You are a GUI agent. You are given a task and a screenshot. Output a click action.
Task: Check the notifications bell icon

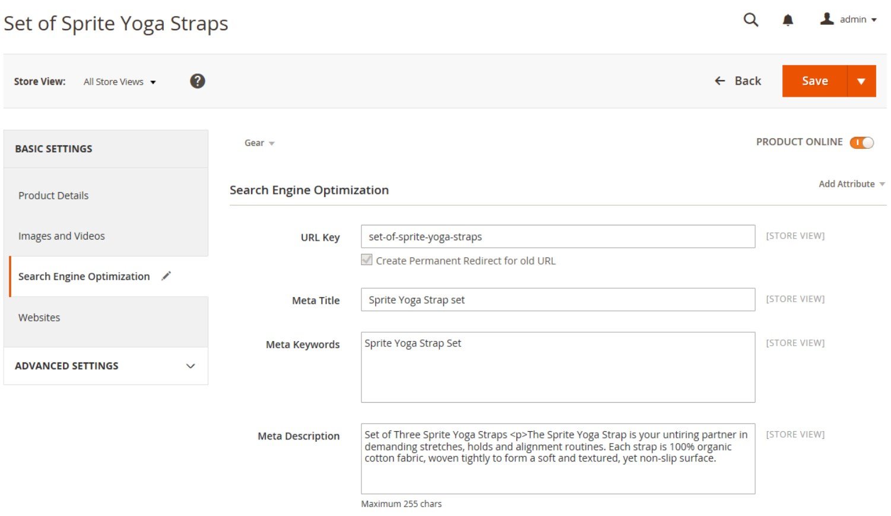(x=788, y=20)
